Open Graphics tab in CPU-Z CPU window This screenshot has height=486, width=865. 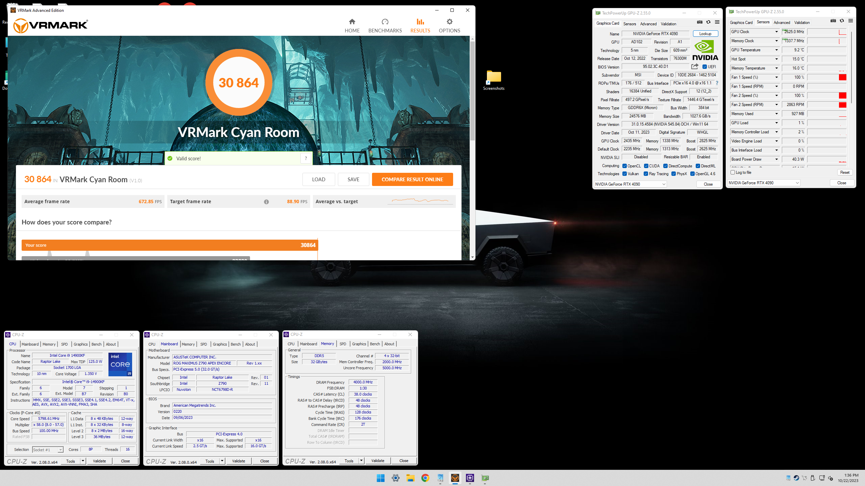pyautogui.click(x=81, y=344)
